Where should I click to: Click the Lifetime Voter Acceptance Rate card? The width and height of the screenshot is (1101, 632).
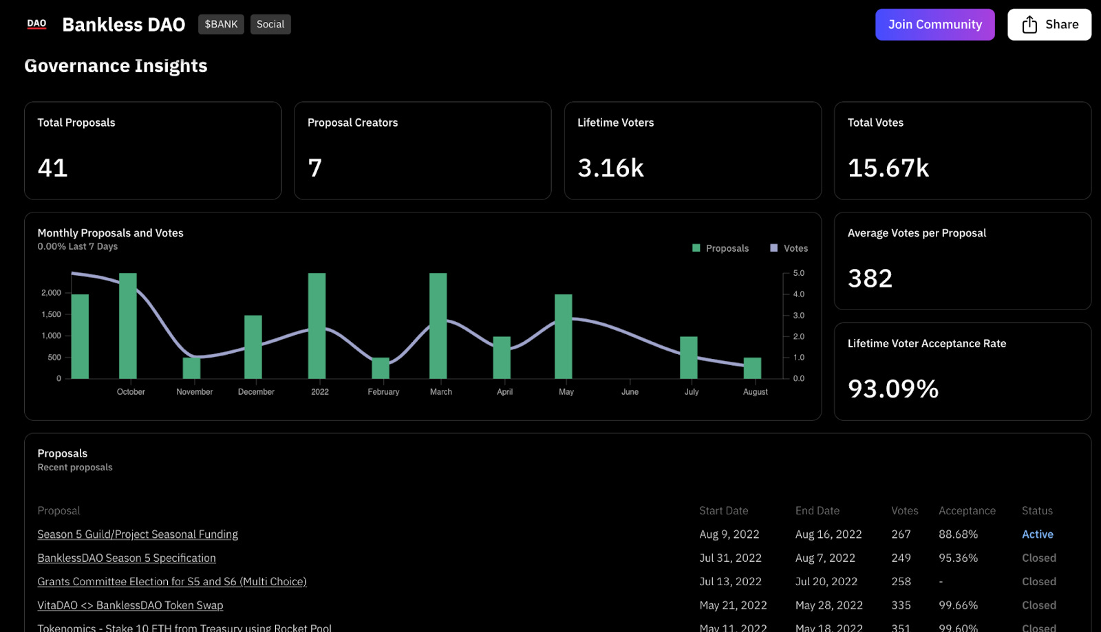click(x=962, y=371)
